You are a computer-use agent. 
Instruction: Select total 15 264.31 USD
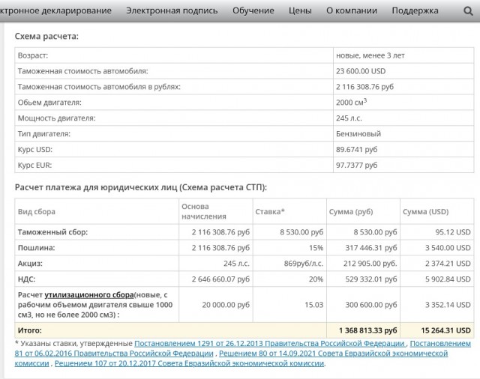[x=445, y=330]
